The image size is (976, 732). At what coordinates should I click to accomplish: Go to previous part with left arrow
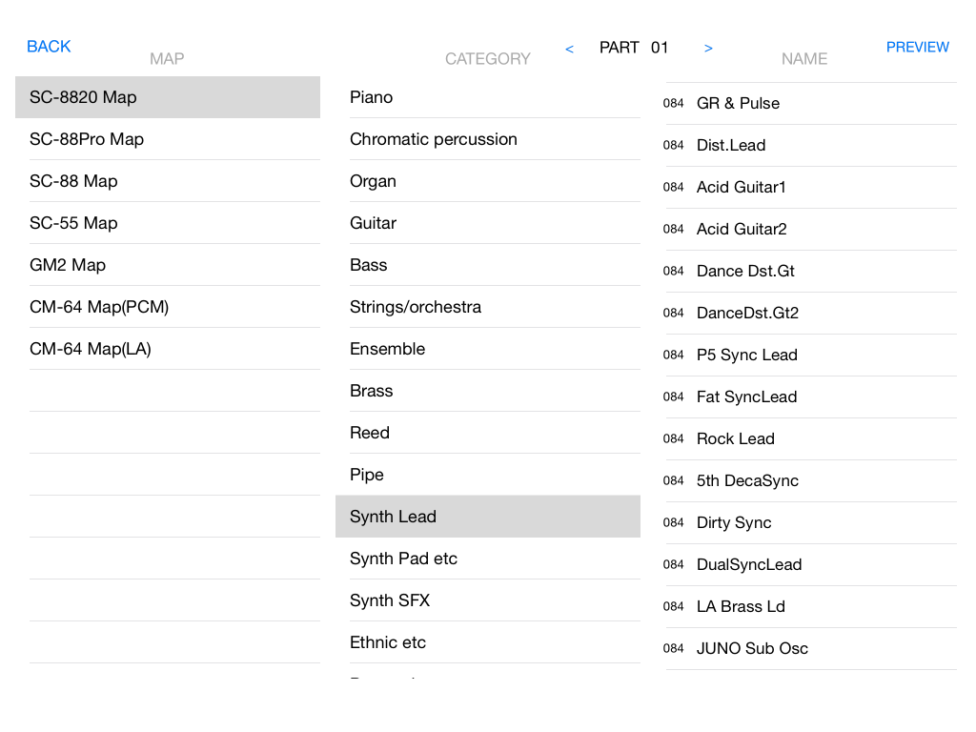click(x=570, y=49)
